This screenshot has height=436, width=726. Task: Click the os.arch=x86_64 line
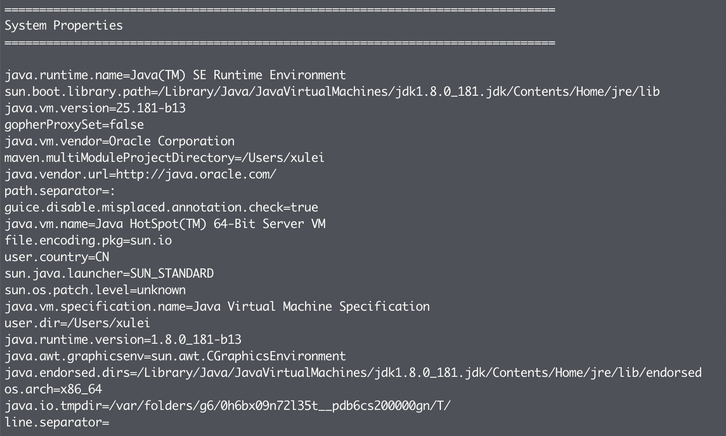(53, 389)
